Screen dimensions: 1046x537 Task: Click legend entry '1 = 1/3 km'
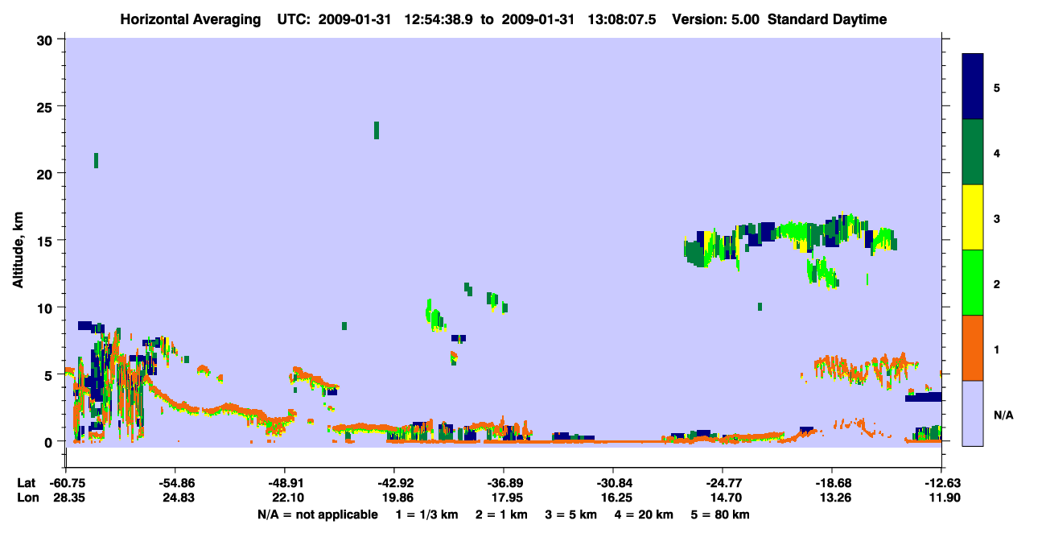pos(426,514)
